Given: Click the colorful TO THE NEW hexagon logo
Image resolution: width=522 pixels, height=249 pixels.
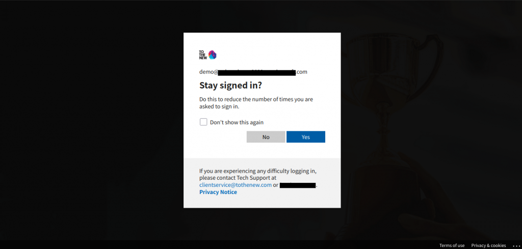Looking at the screenshot, I should coord(212,55).
